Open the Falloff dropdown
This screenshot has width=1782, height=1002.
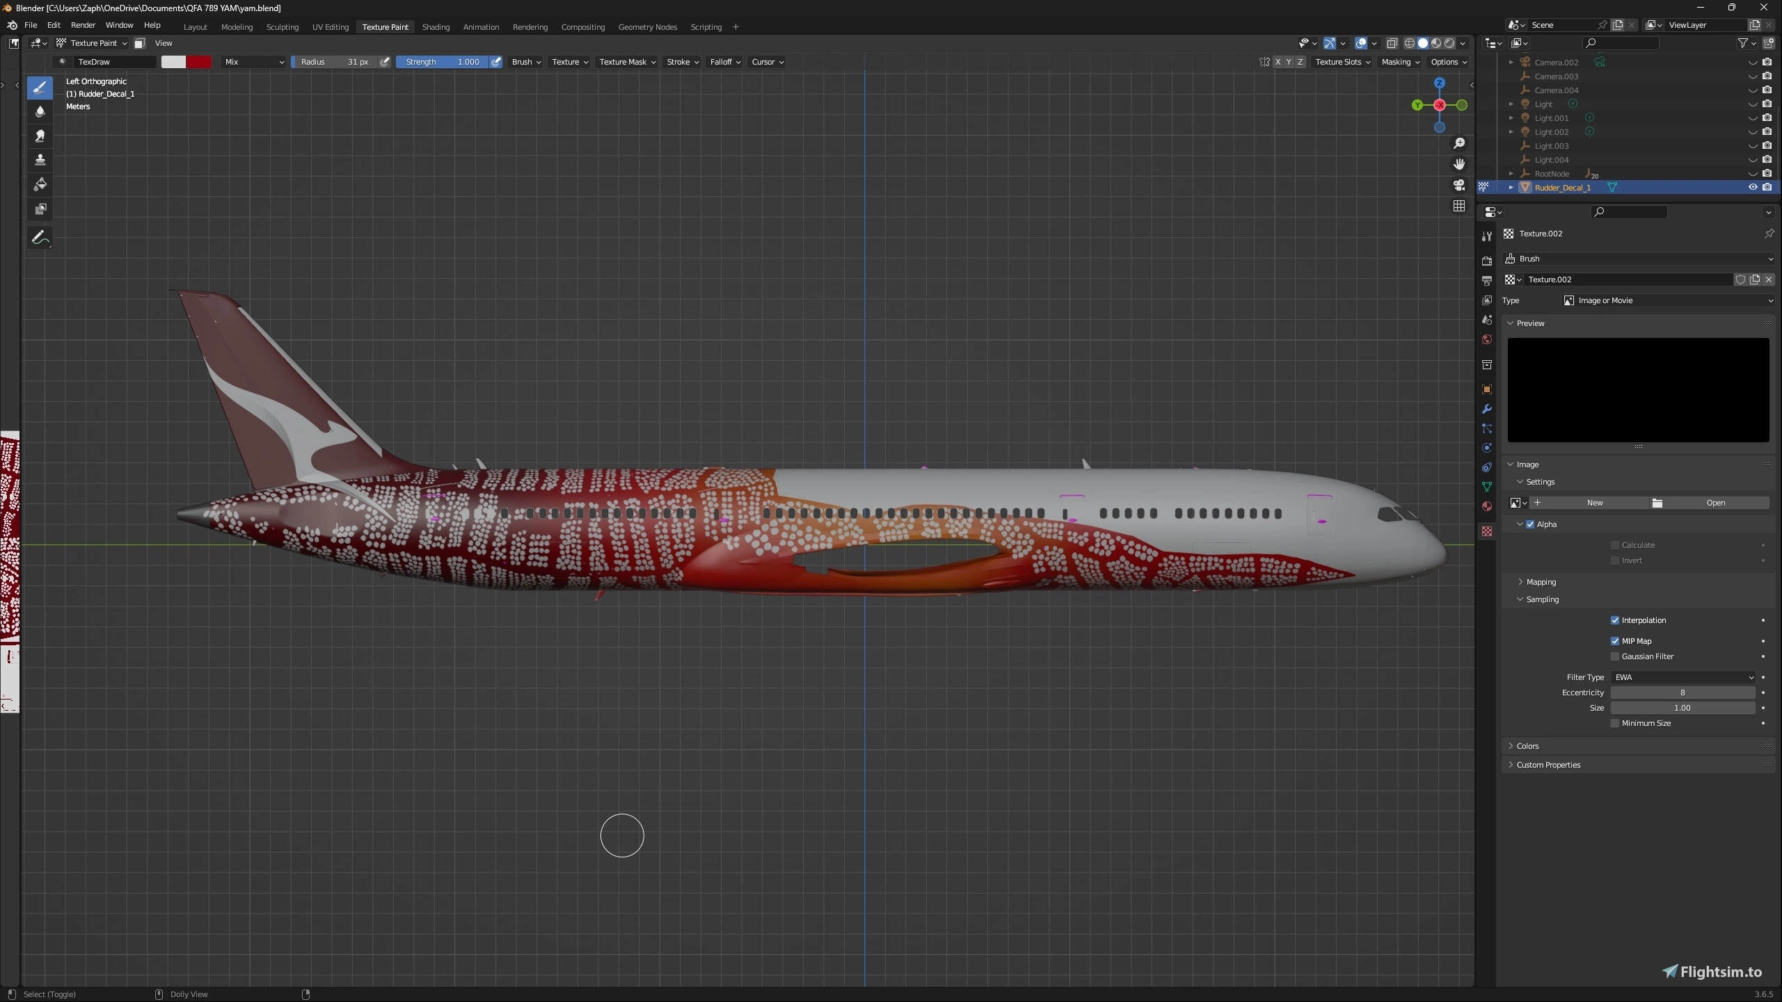[x=725, y=62]
